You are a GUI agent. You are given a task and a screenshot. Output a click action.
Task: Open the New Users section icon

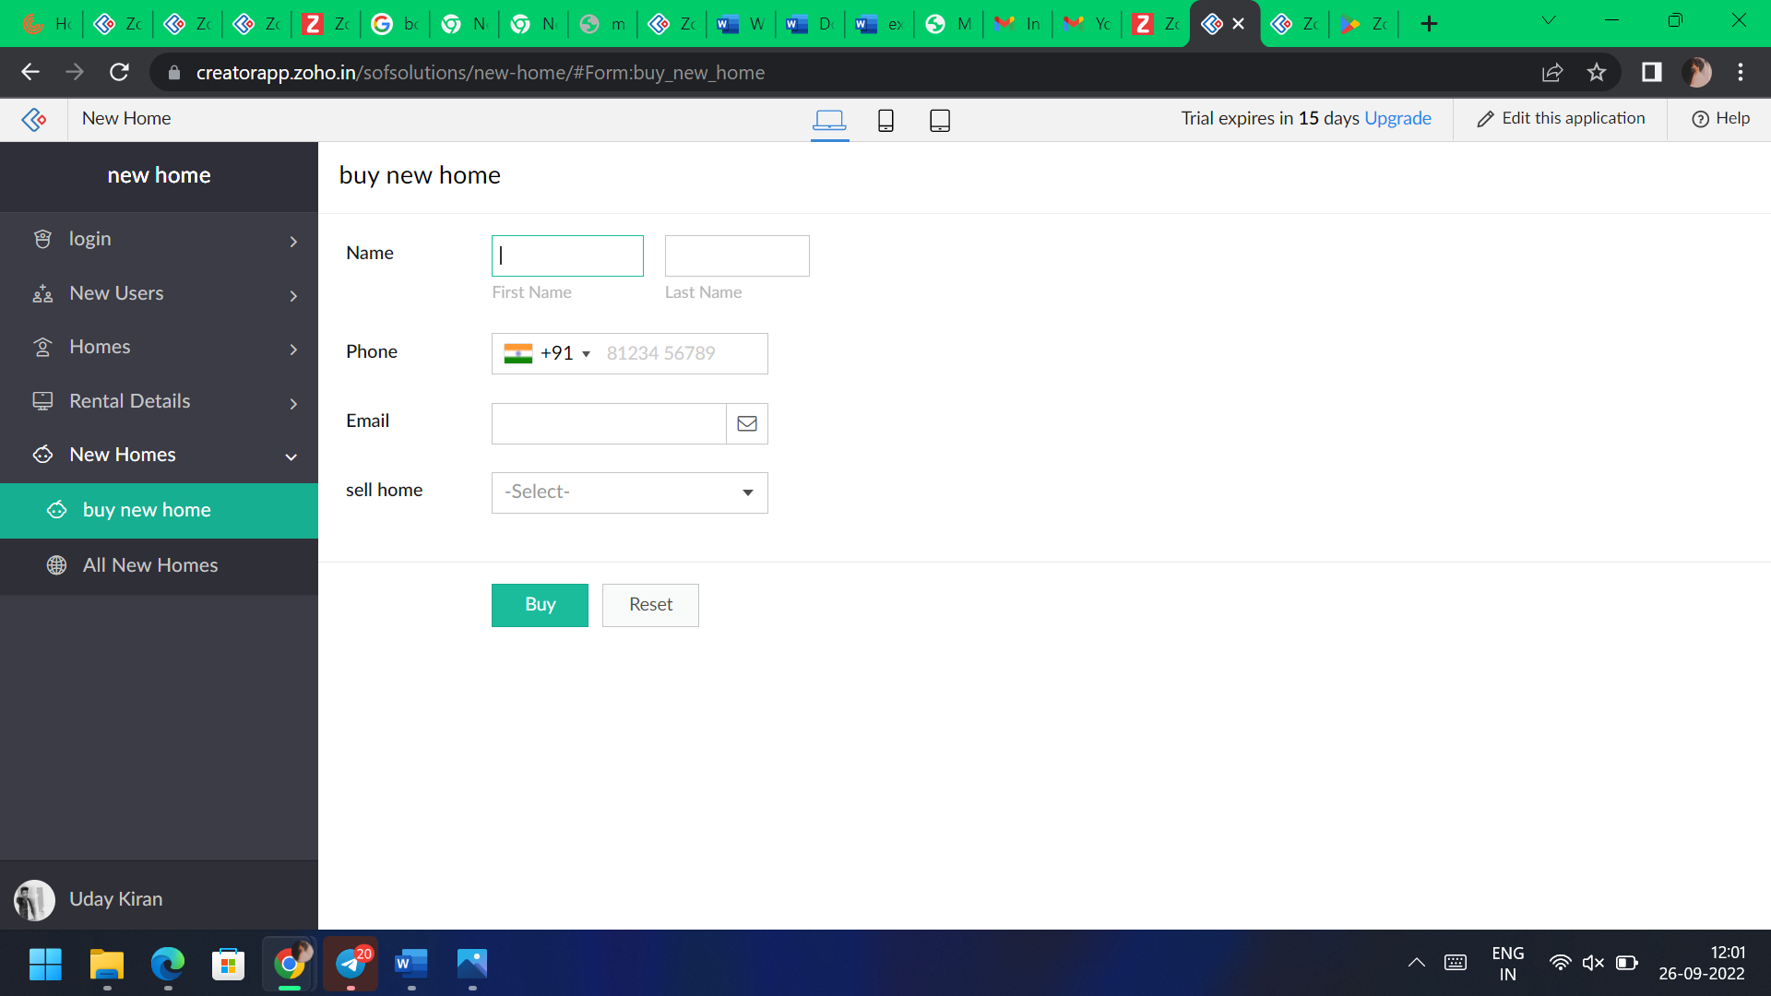coord(42,293)
